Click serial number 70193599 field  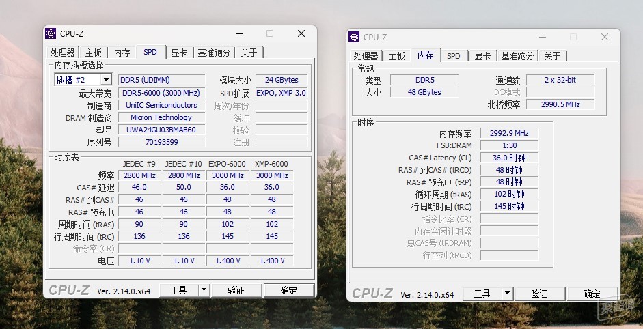point(161,142)
